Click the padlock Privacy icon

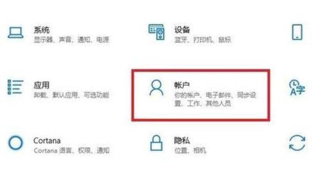[156, 143]
